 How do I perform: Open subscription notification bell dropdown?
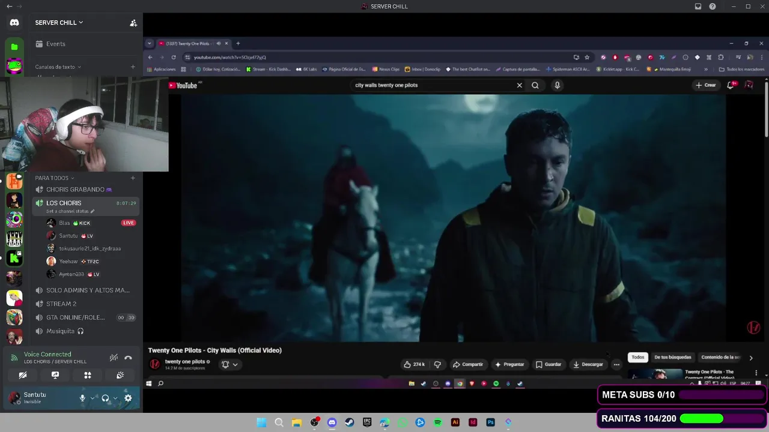click(229, 364)
